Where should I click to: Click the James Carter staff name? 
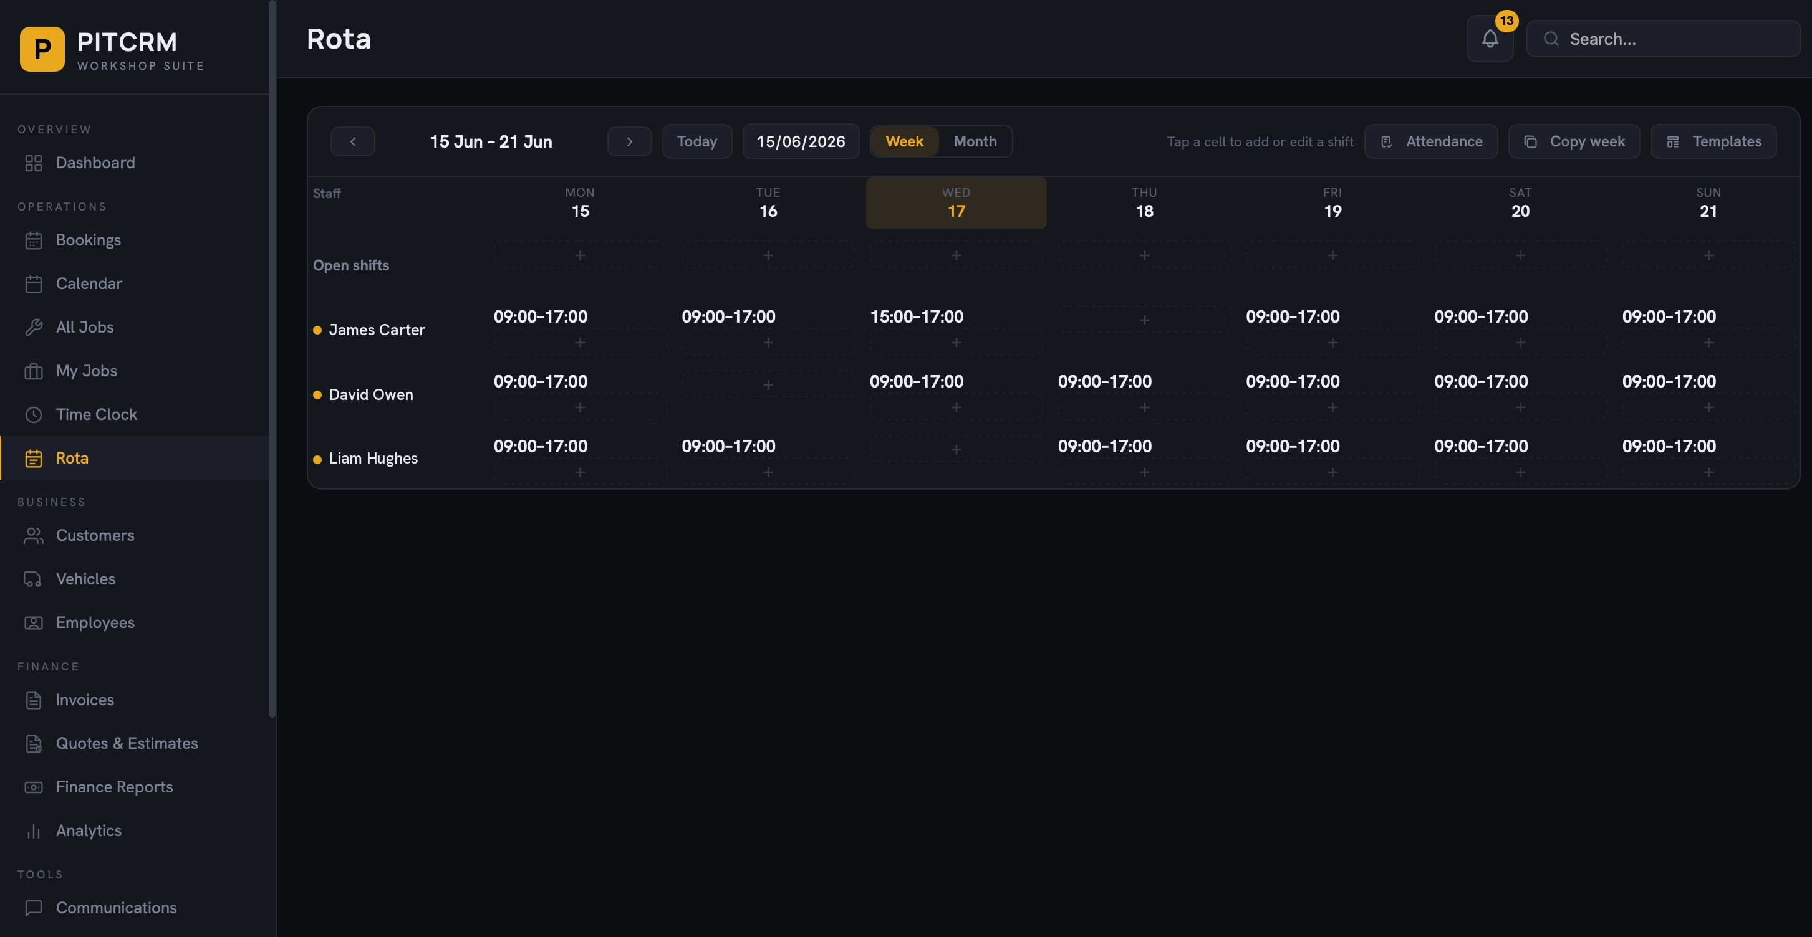(377, 330)
